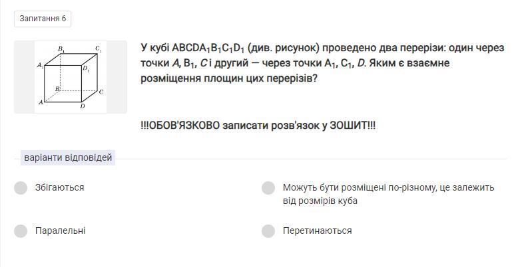This screenshot has height=267, width=514.
Task: Open the cube diagram image
Action: [x=71, y=77]
